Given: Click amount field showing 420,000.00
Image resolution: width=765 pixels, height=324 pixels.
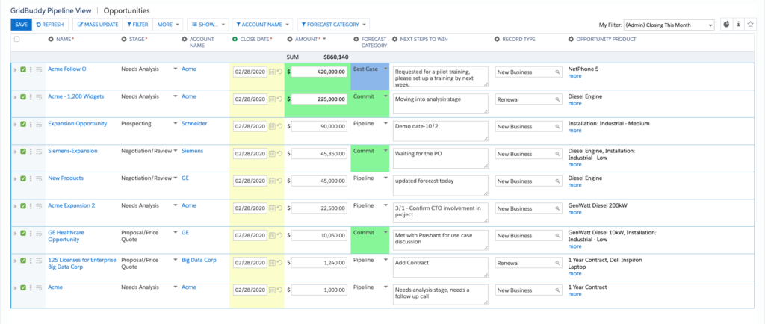Looking at the screenshot, I should coord(320,72).
